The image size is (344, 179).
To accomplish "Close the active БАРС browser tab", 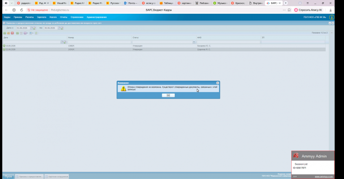I will (279, 3).
